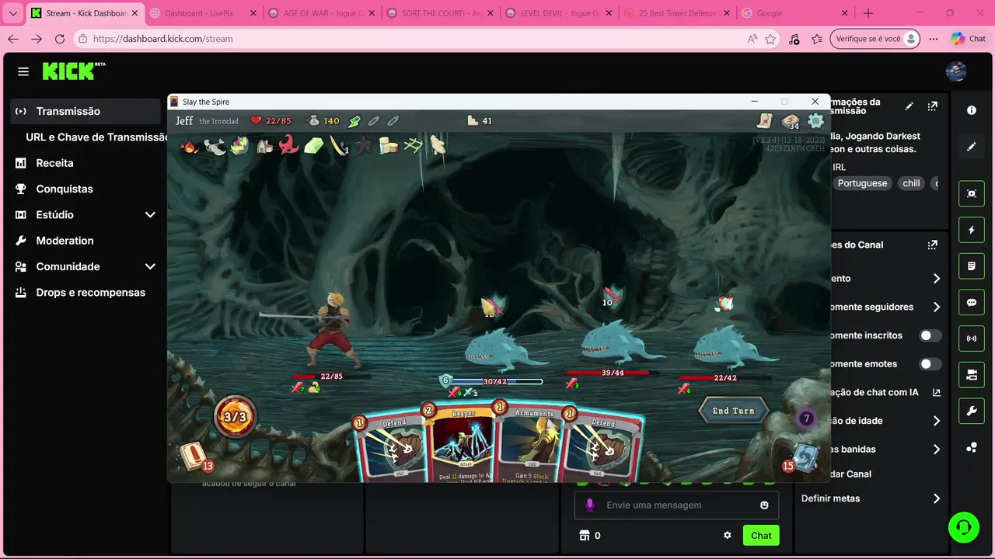Click the discard pile with 15 cards
The height and width of the screenshot is (559, 995).
point(802,458)
